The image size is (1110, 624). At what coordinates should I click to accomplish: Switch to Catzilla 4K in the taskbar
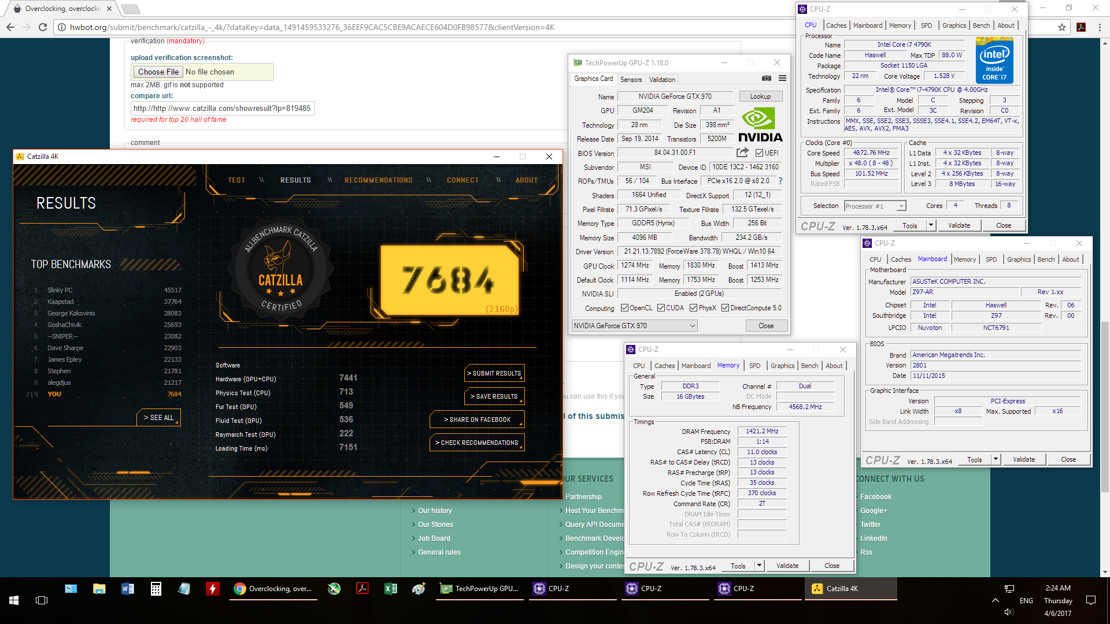point(850,589)
